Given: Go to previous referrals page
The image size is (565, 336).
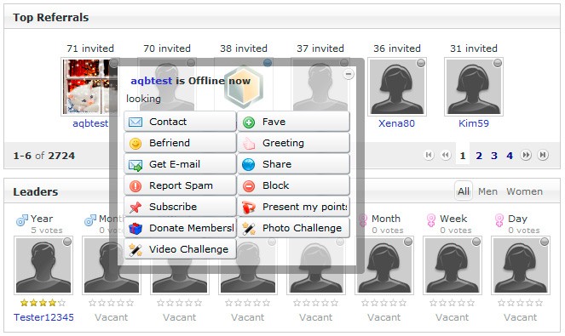Looking at the screenshot, I should pos(446,155).
